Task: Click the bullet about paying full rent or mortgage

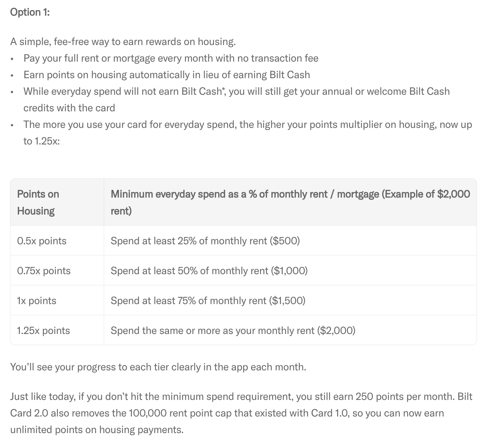Action: coord(171,58)
